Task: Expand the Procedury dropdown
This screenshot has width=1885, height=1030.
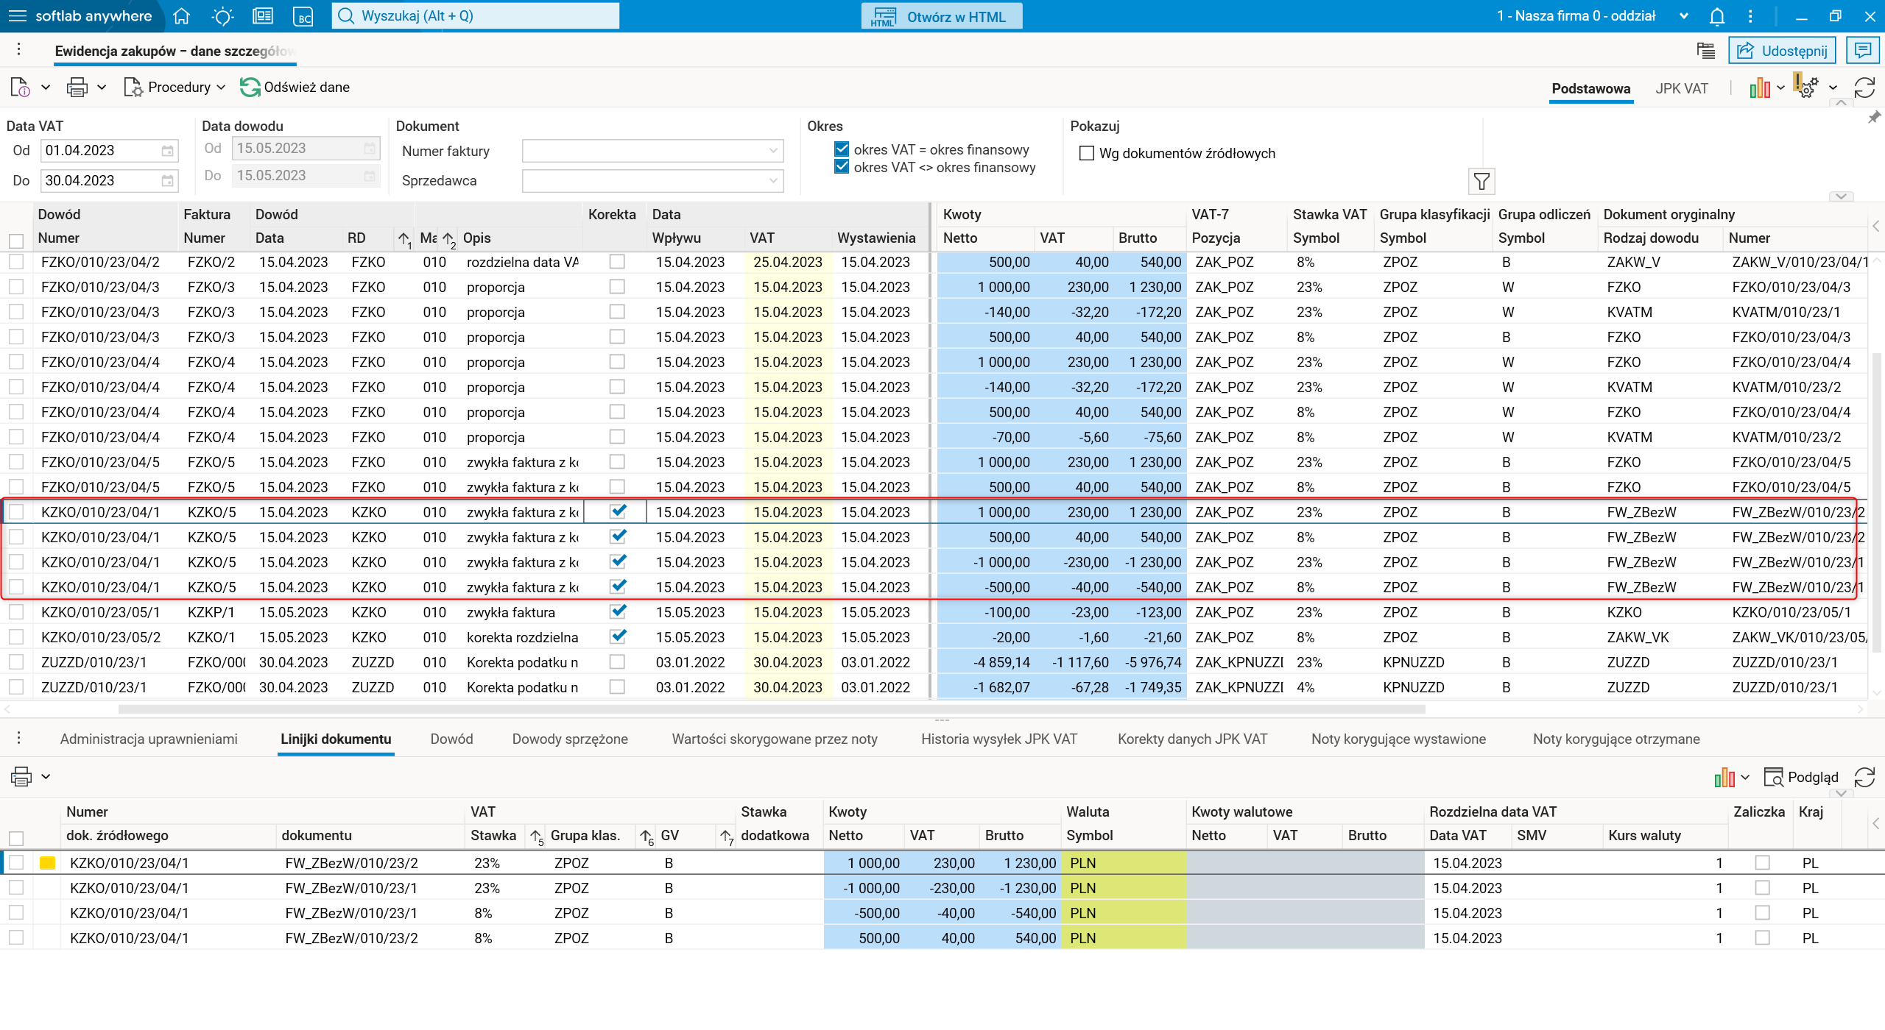Action: coord(178,88)
